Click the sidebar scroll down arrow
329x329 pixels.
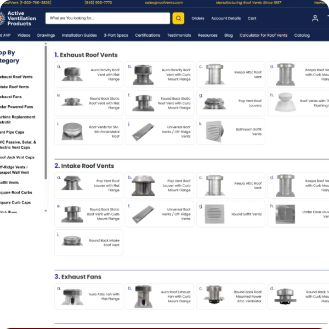[x=46, y=211]
